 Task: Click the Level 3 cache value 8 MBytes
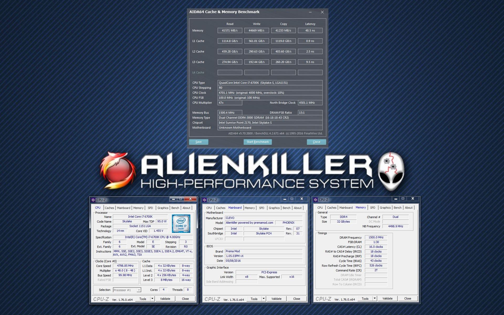[x=167, y=280]
